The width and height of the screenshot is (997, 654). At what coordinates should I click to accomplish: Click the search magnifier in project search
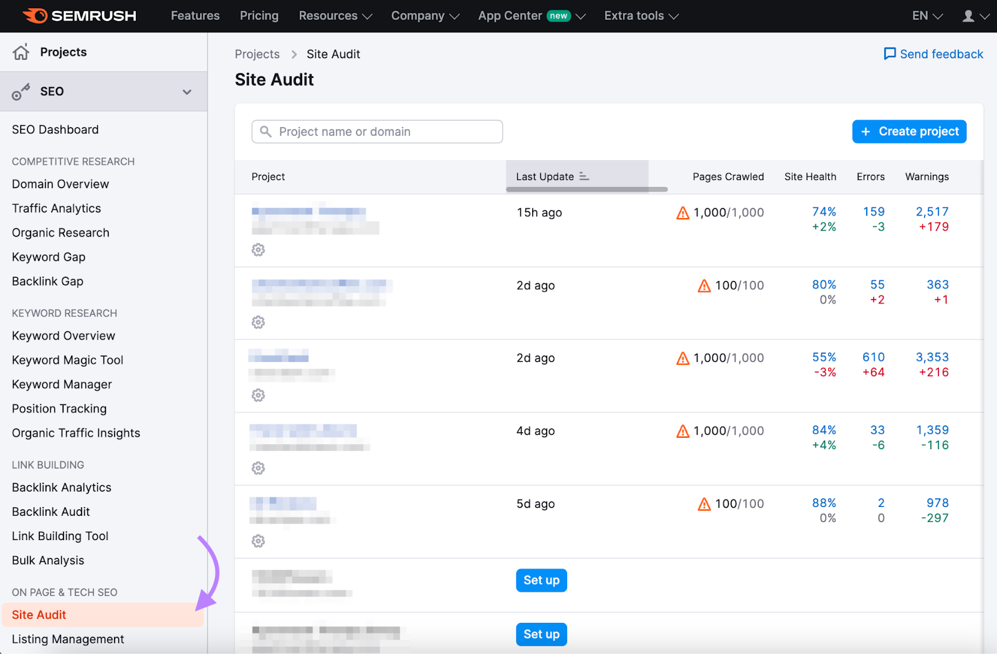(x=265, y=131)
